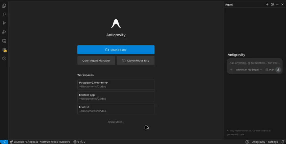The height and width of the screenshot is (144, 286).
Task: Open the Explorer view in activity bar
Action: 4,6
